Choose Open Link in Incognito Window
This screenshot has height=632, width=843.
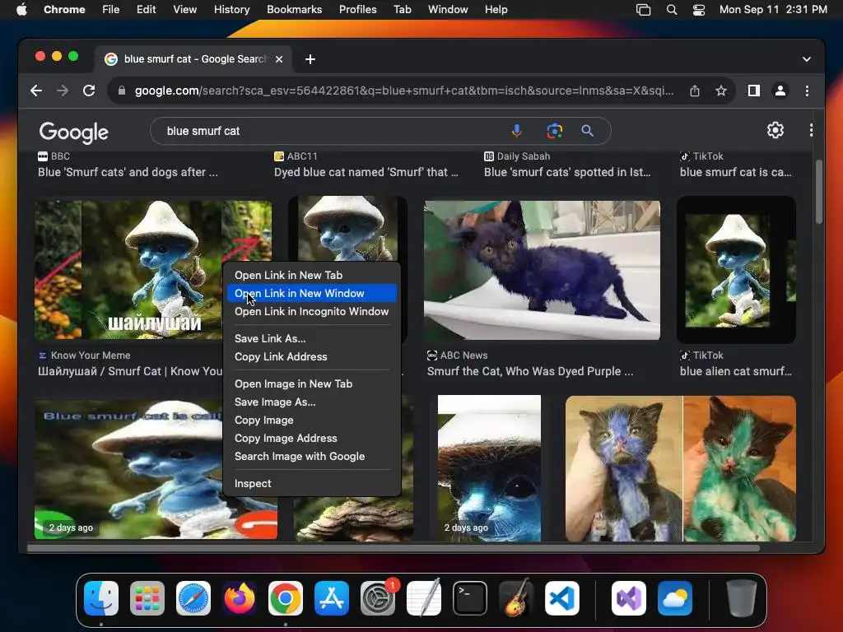point(312,312)
